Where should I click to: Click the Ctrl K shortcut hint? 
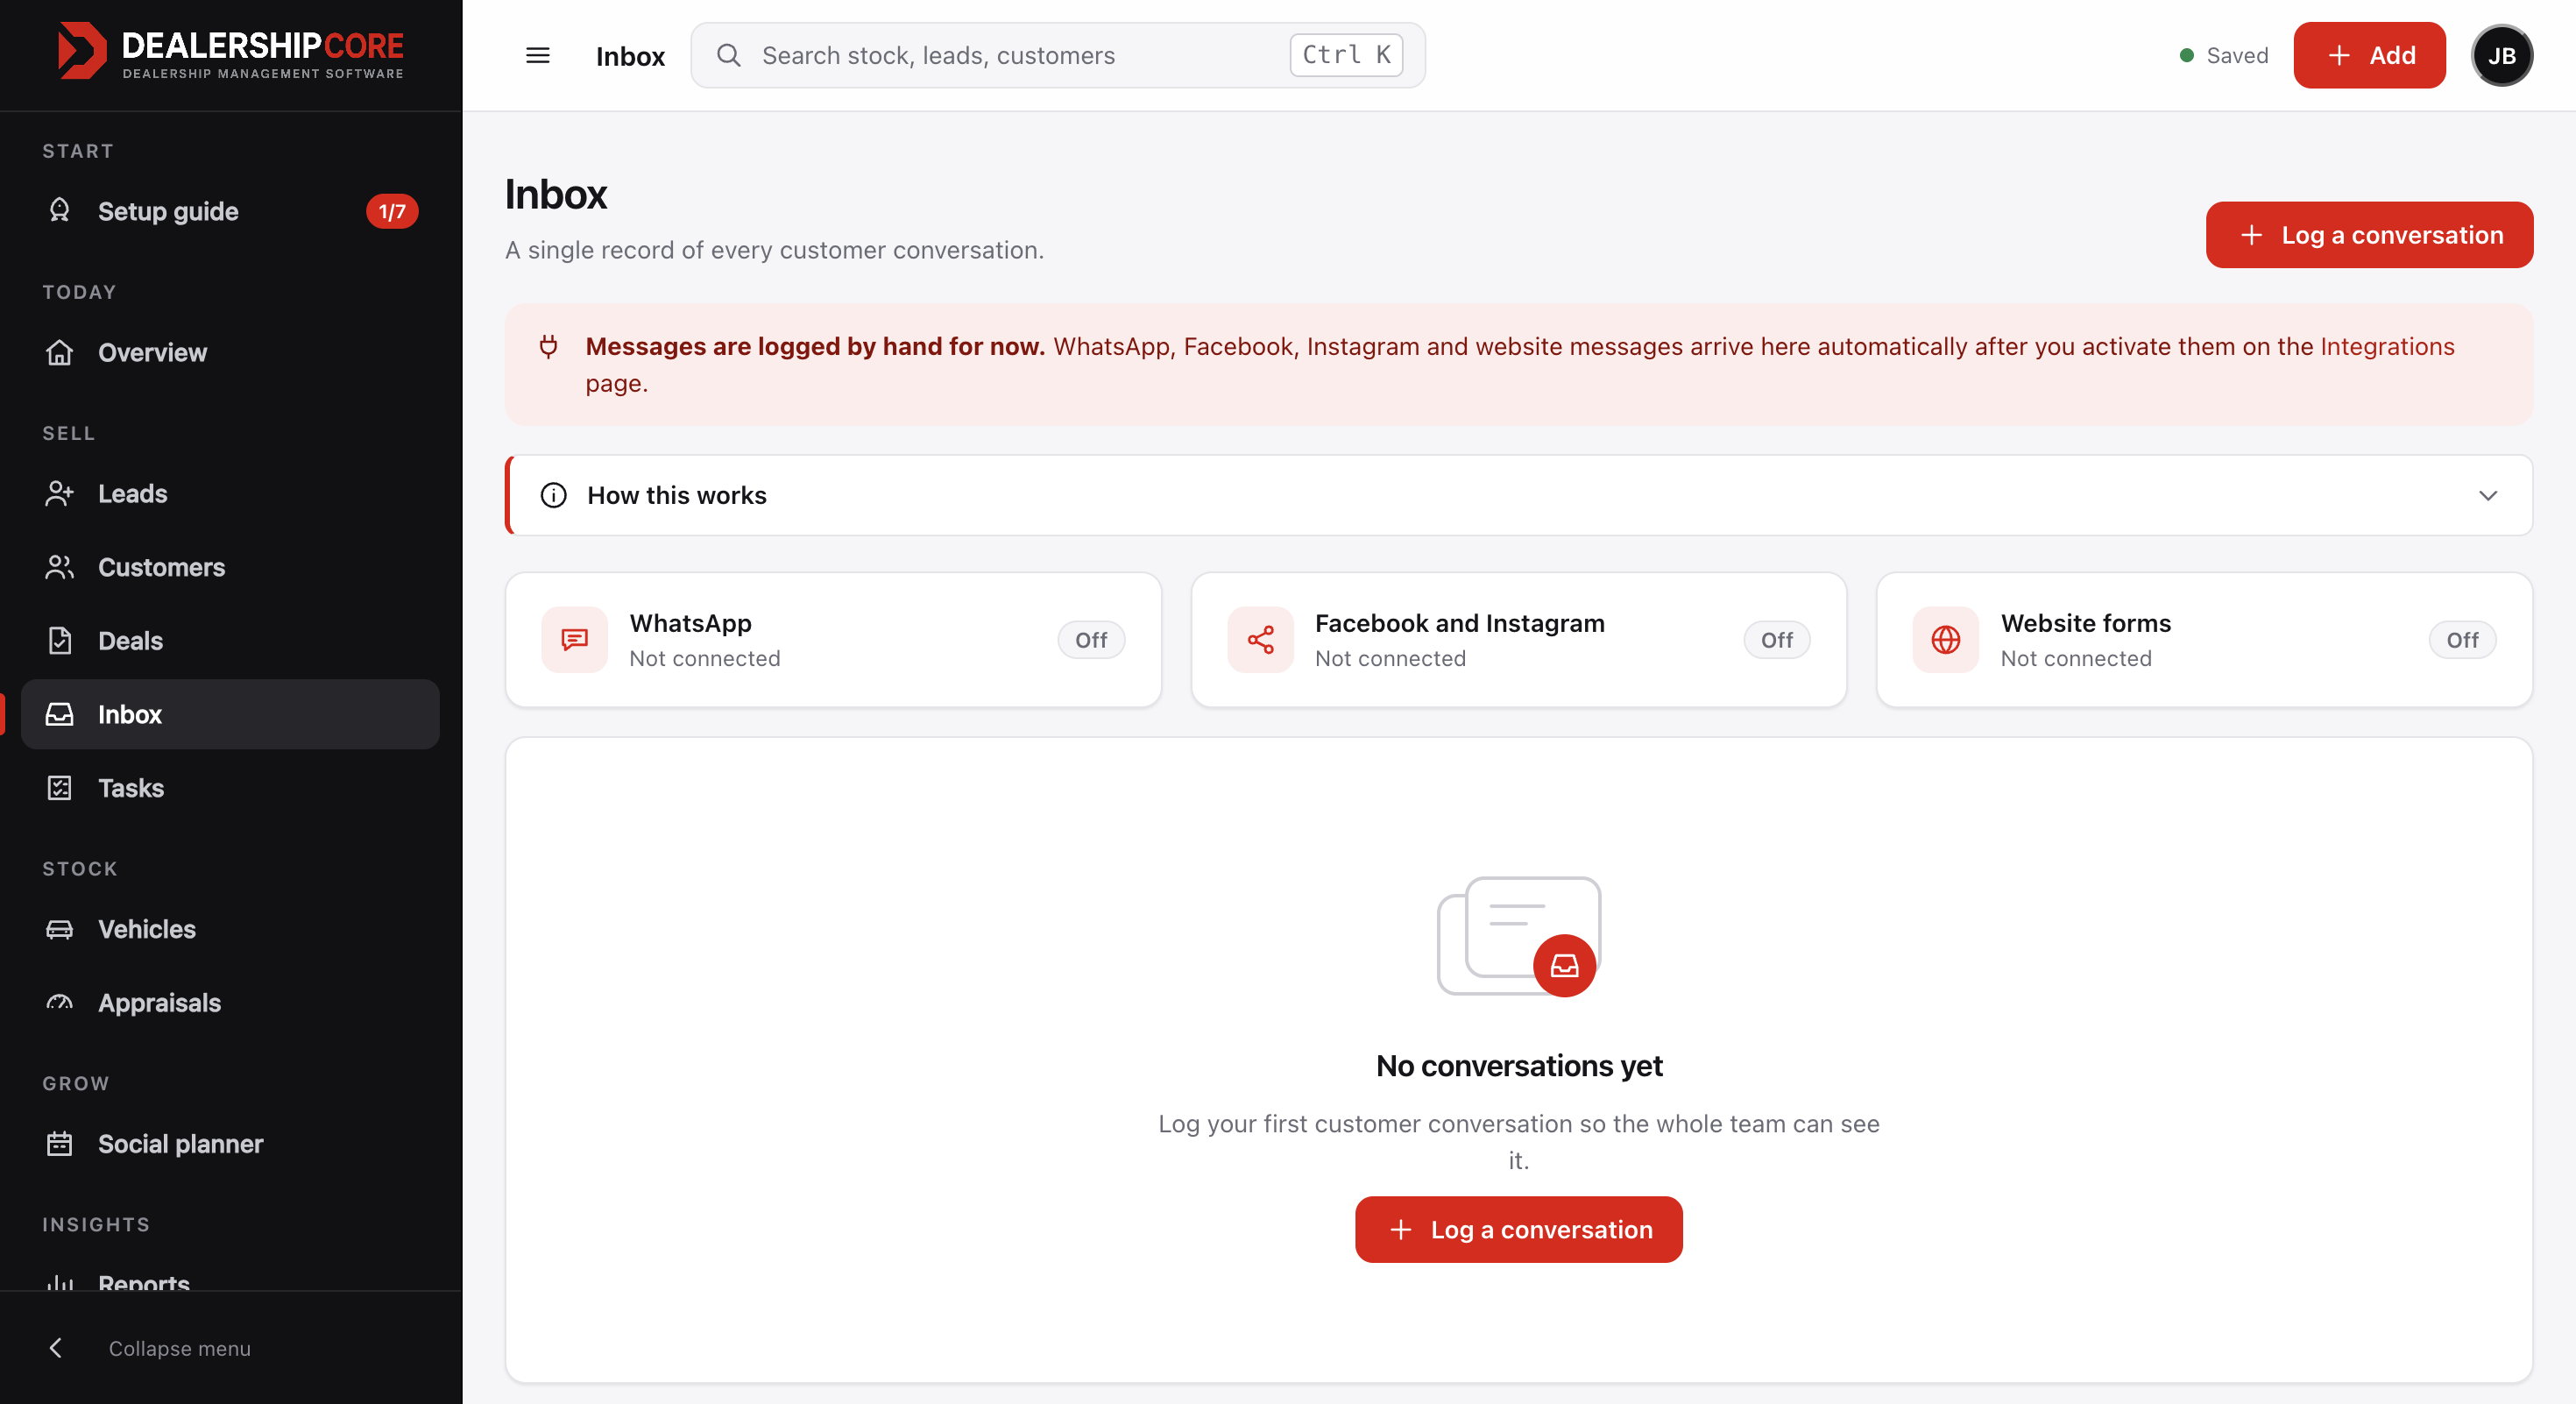pyautogui.click(x=1345, y=55)
